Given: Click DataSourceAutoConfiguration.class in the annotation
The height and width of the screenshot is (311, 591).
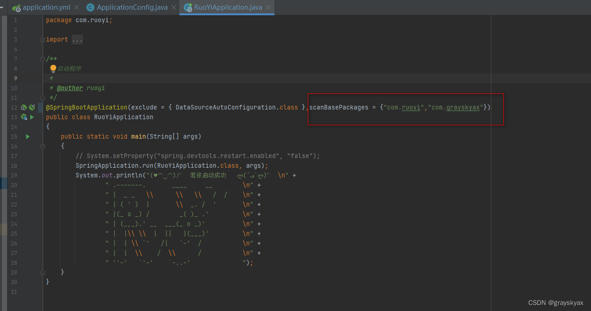Looking at the screenshot, I should click(x=237, y=107).
